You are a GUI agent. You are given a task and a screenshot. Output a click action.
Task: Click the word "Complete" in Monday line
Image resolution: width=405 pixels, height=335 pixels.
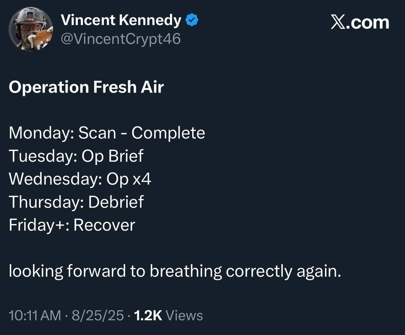pyautogui.click(x=168, y=133)
